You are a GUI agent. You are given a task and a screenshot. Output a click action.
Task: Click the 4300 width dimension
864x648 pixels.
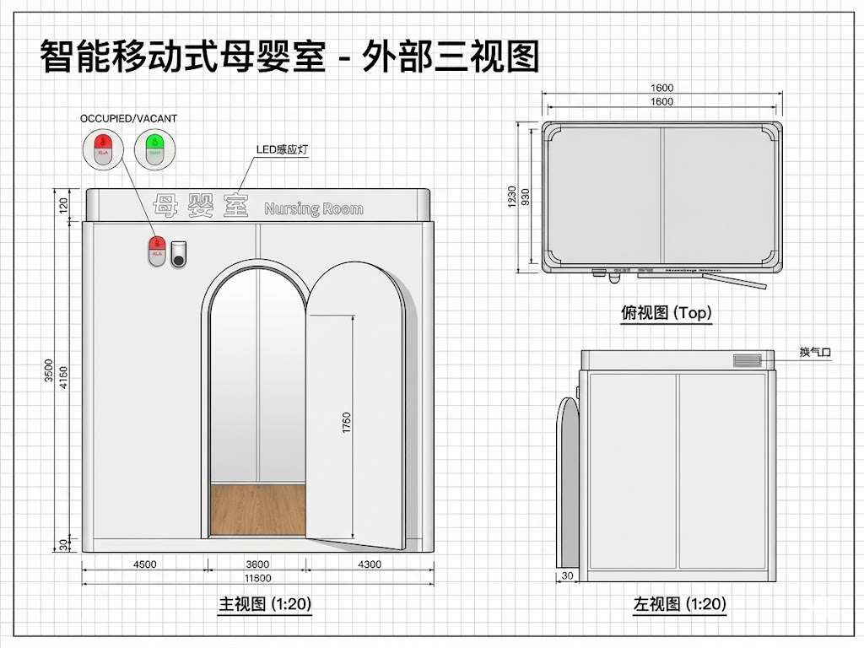(x=370, y=564)
